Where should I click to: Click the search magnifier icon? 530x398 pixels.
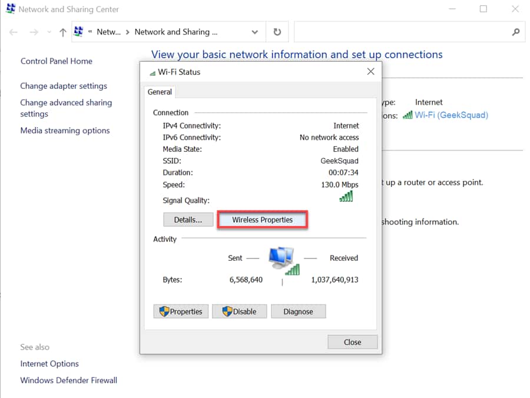click(516, 32)
